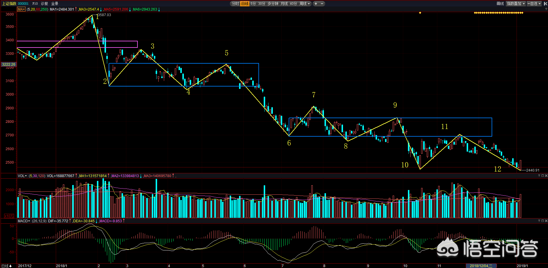Click volume MA2=133984813 value

[x=125, y=176]
